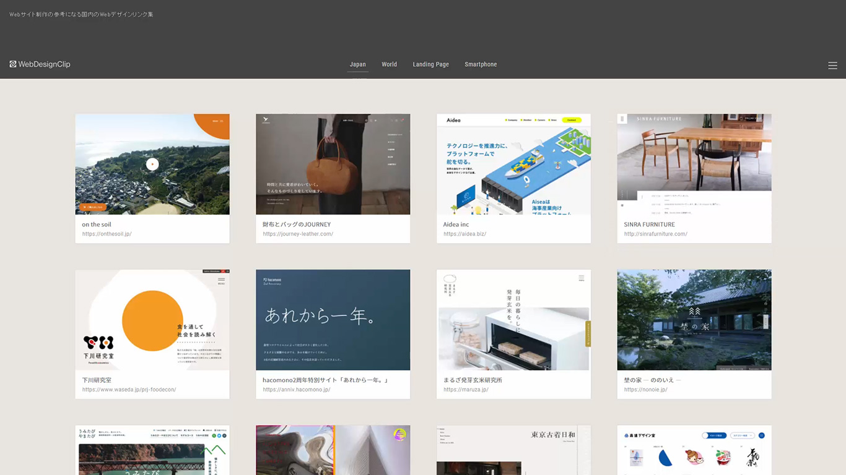
Task: Open the hamburger menu icon
Action: click(x=832, y=65)
